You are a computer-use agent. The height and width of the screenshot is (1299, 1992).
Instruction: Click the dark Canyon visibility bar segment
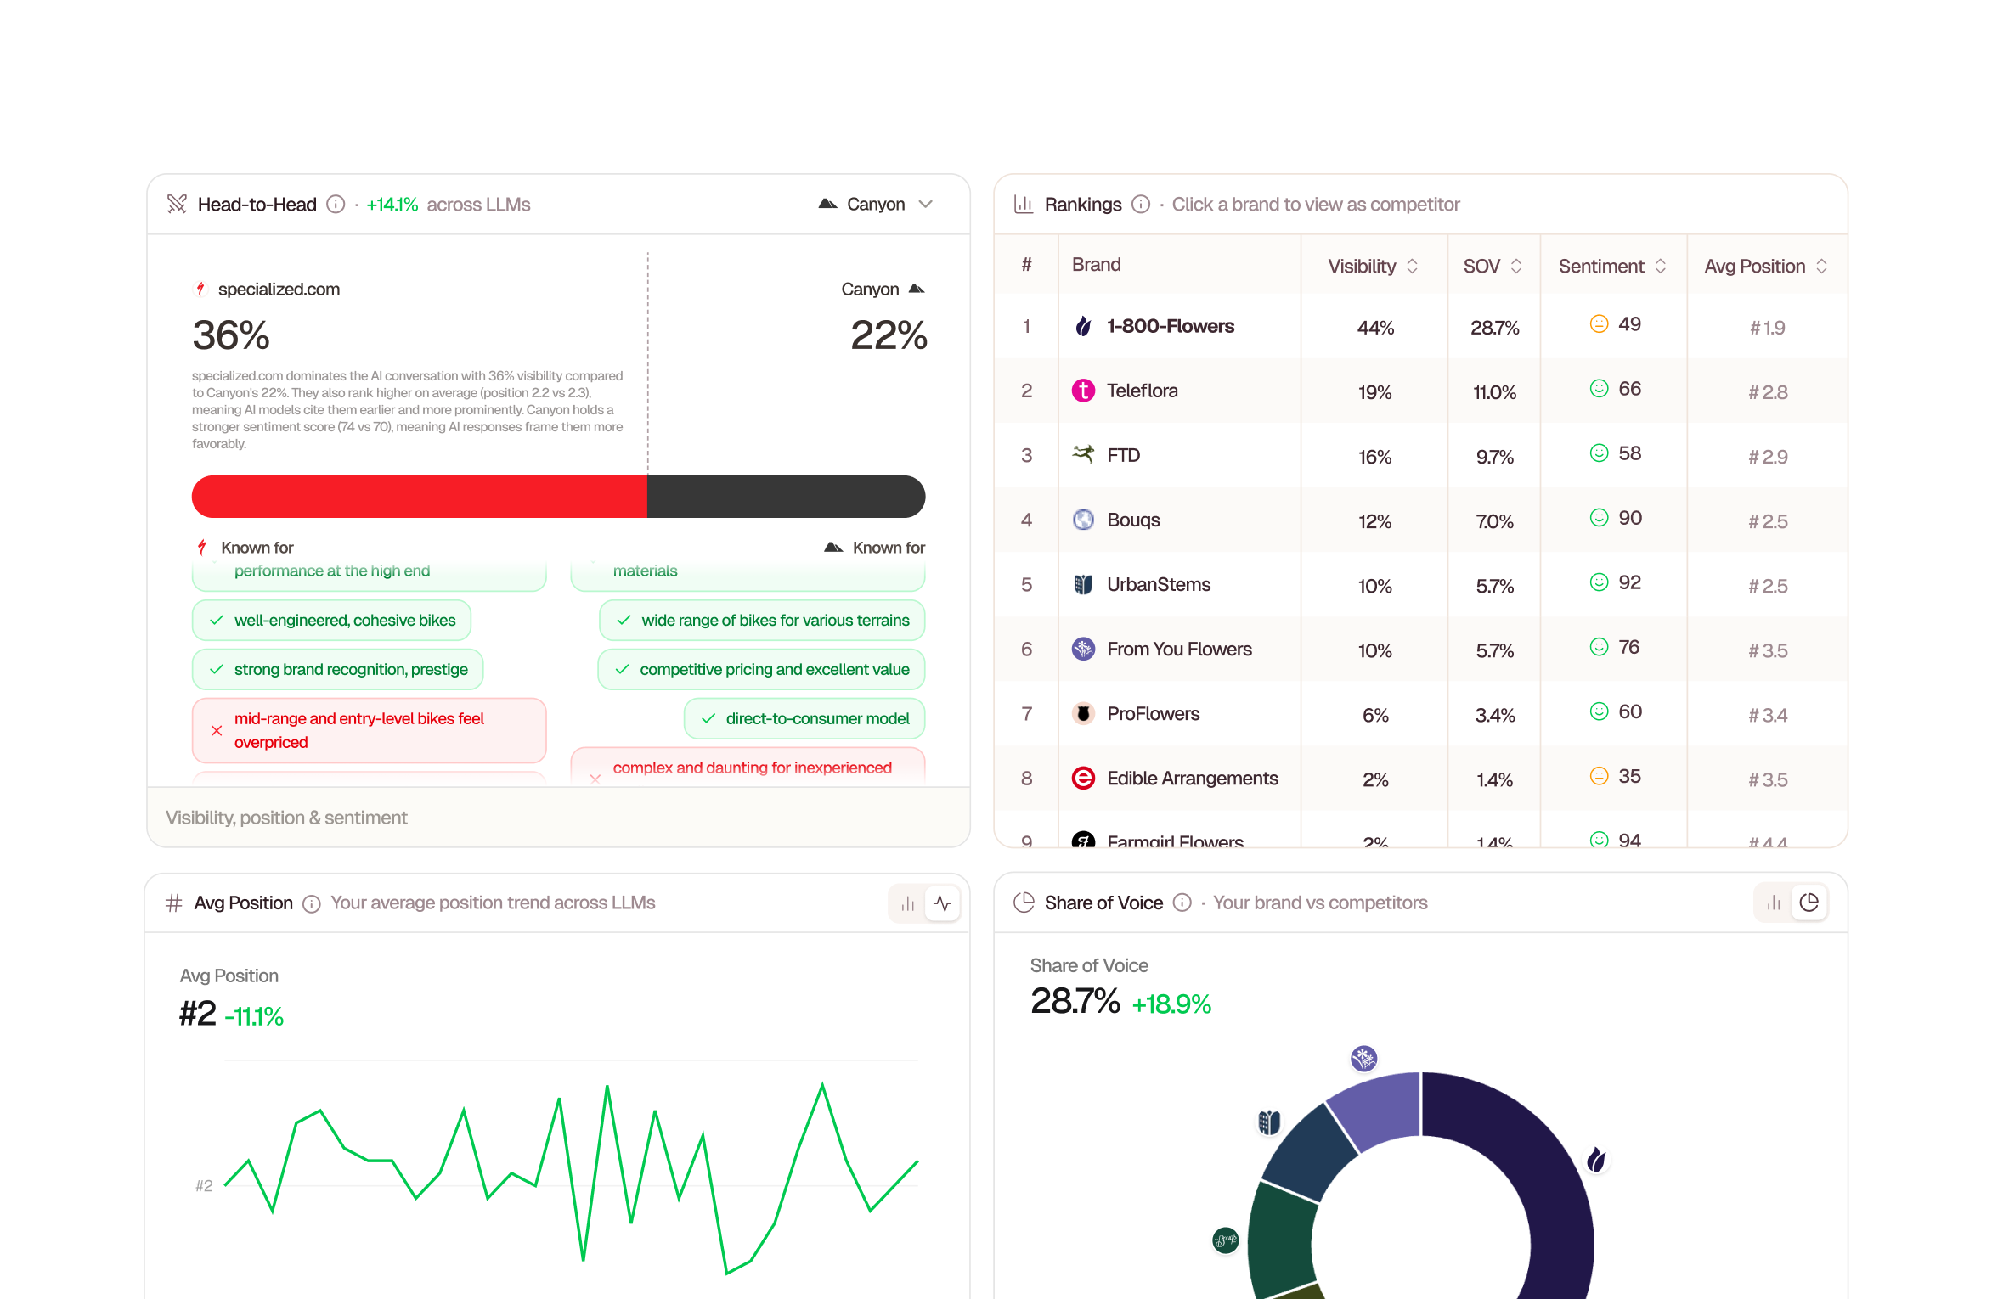coord(786,497)
